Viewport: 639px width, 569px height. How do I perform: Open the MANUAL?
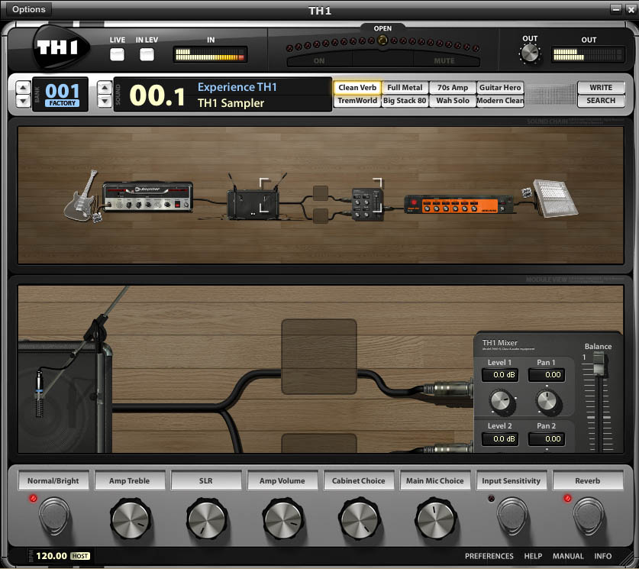[568, 556]
